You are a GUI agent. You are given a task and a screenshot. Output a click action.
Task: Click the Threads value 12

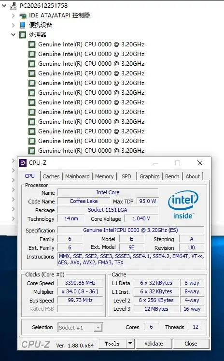(x=196, y=327)
